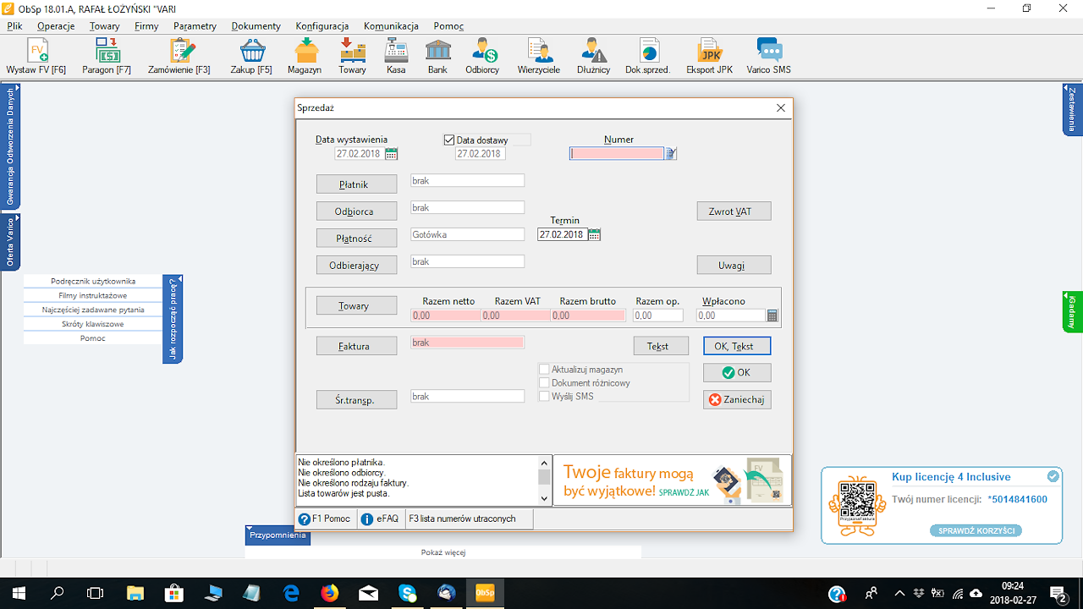This screenshot has height=609, width=1083.
Task: Open Wystaw FV invoice tool
Action: 36,57
